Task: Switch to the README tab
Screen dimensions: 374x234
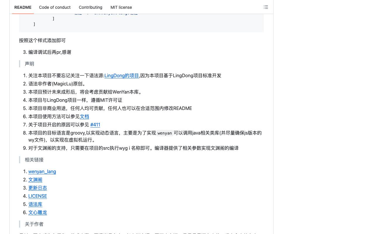Action: (23, 7)
